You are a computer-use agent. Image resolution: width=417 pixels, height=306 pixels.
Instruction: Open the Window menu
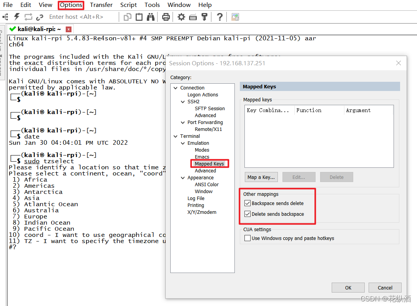pos(179,5)
